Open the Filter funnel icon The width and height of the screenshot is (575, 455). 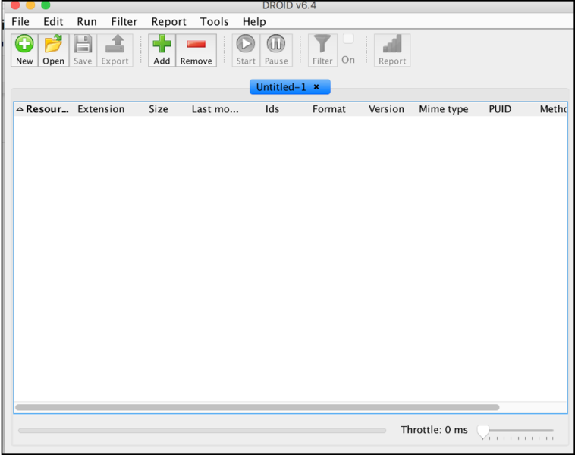[x=322, y=45]
